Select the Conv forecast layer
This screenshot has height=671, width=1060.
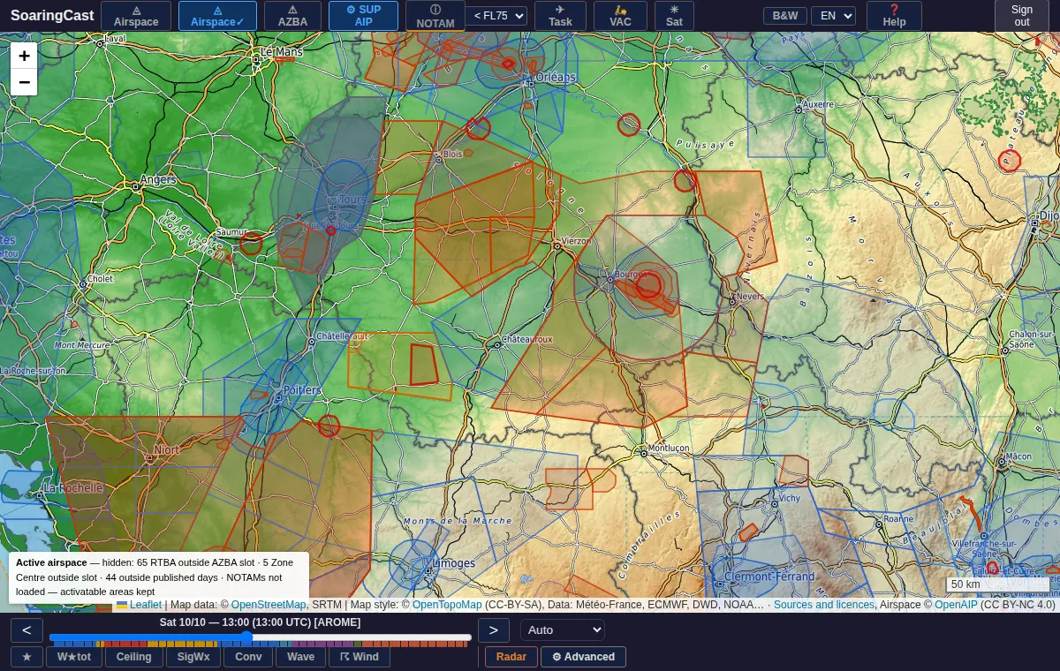248,657
